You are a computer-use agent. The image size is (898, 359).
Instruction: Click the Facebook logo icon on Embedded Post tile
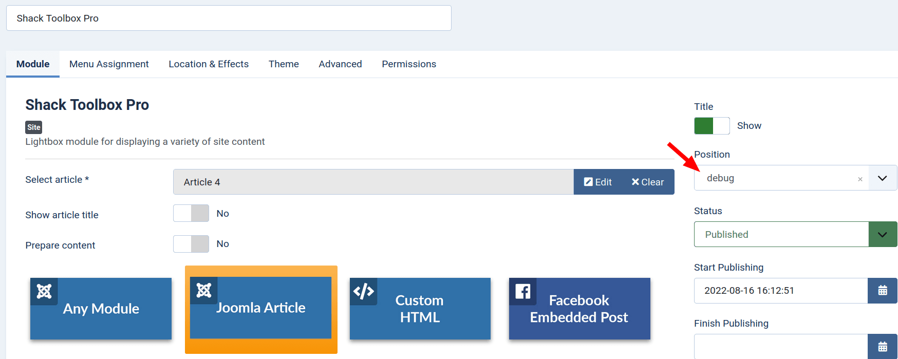tap(523, 292)
